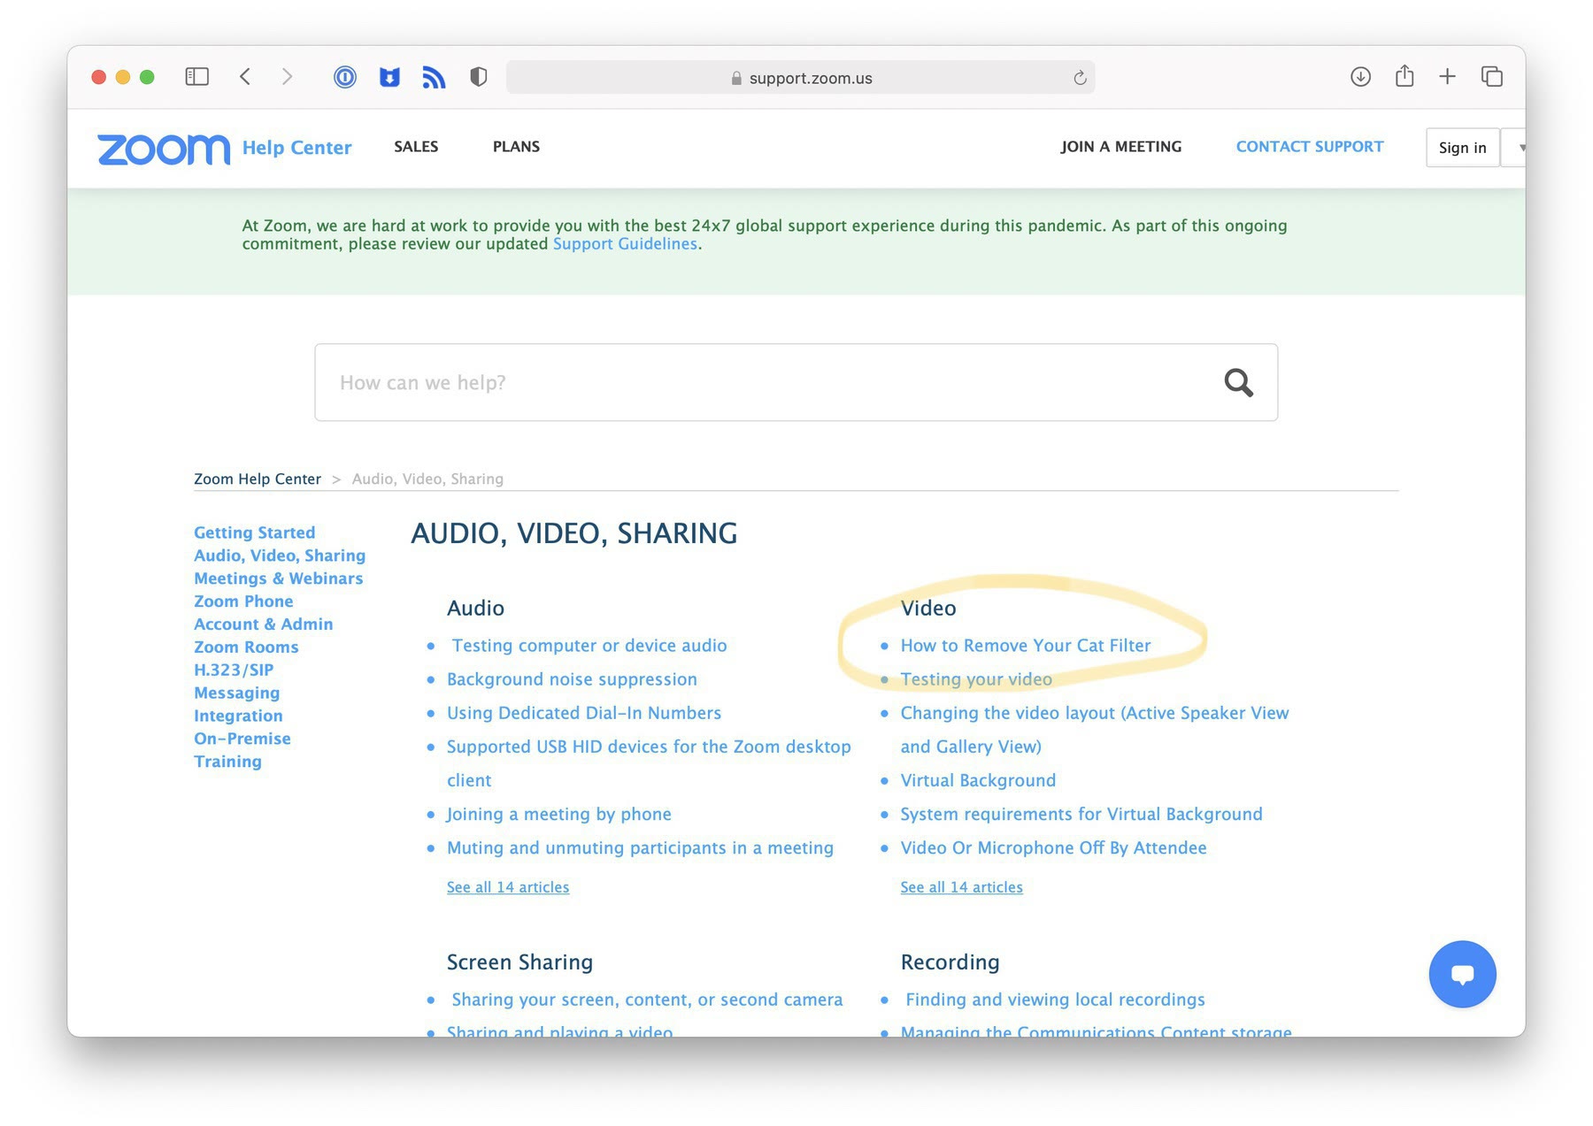This screenshot has height=1126, width=1593.
Task: Toggle the Safari sidebar button
Action: 196,77
